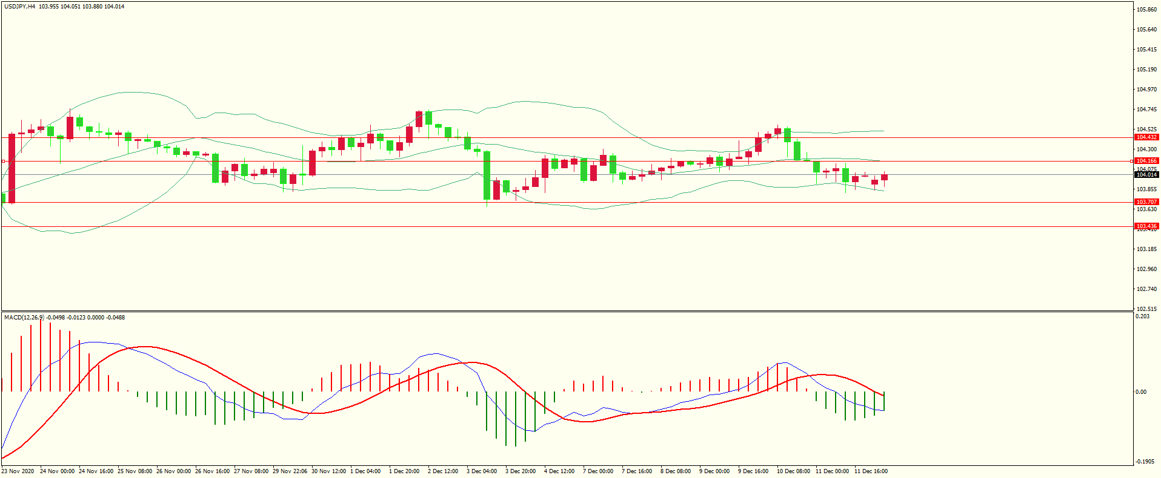Click the rightmost red candlestick on the chart
The image size is (1161, 478).
tap(885, 177)
